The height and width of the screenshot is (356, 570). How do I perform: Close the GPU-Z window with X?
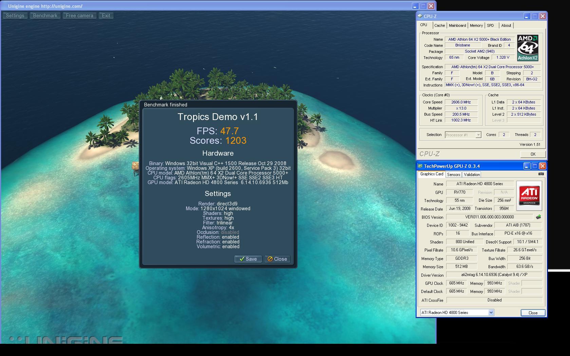coord(543,166)
